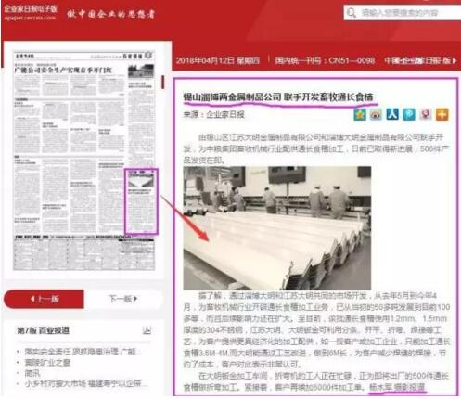Click the magnifier search icon
461x399 pixels.
click(x=352, y=13)
